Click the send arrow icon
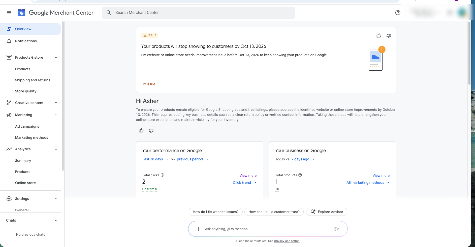475x247 pixels. click(337, 229)
